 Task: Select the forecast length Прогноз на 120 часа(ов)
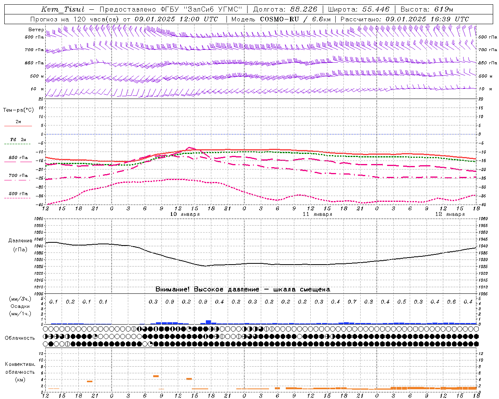(75, 19)
